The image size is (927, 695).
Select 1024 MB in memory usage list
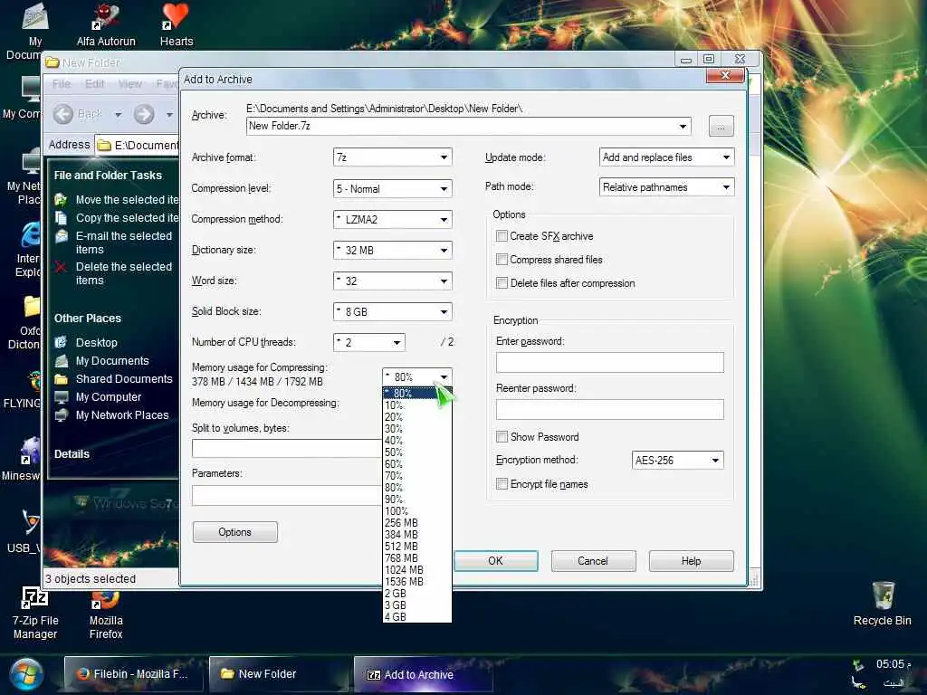point(417,570)
